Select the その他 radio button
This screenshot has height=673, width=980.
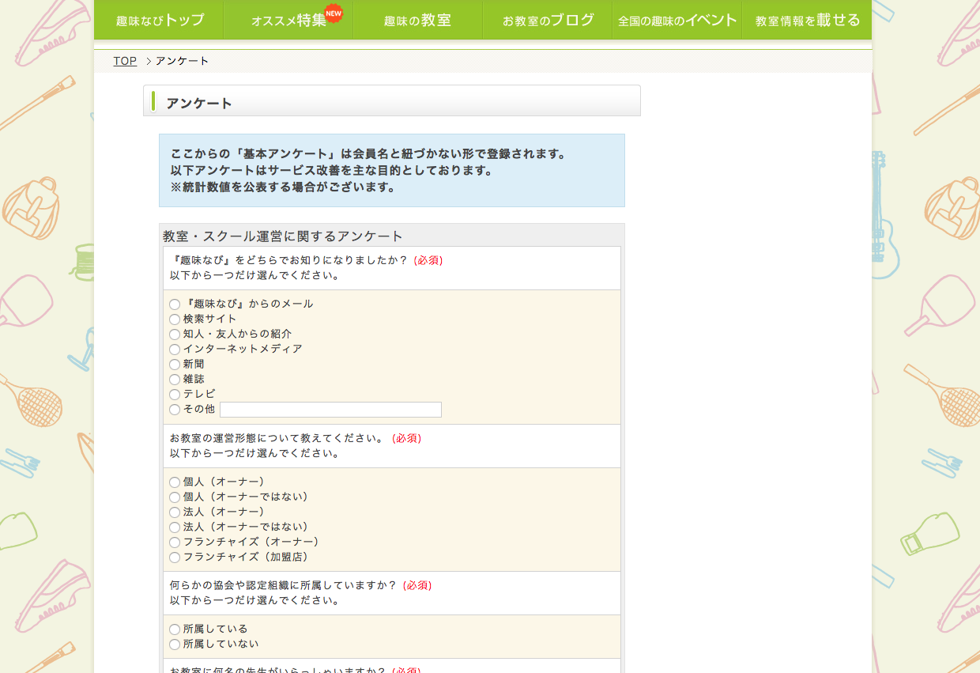click(x=175, y=410)
